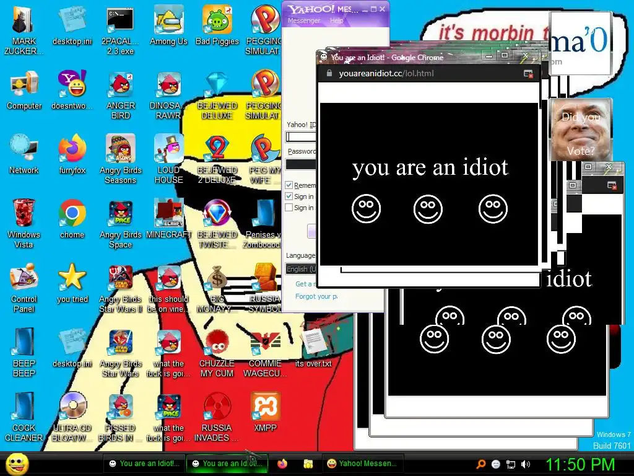This screenshot has height=476, width=634.
Task: Click the site lock icon in Chrome
Action: [x=329, y=73]
